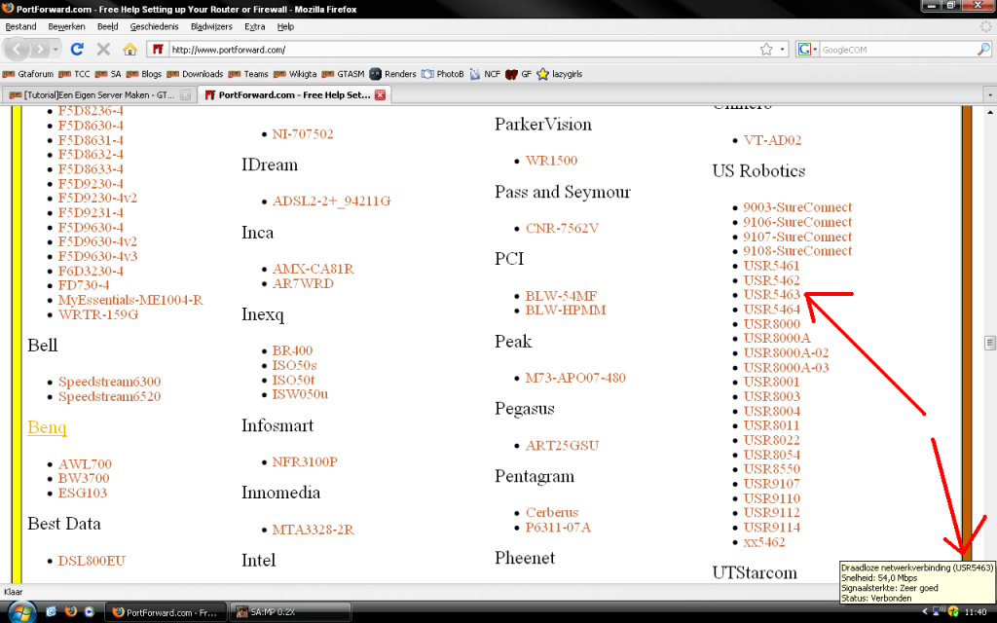The width and height of the screenshot is (997, 623).
Task: Open the SA bookmark
Action: pyautogui.click(x=108, y=74)
